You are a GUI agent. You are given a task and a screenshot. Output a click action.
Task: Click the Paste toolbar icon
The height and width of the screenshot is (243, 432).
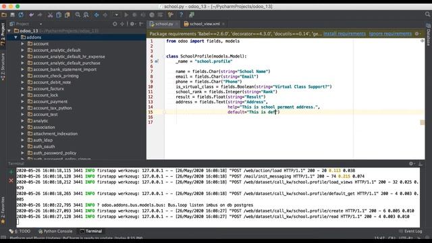[x=67, y=15]
